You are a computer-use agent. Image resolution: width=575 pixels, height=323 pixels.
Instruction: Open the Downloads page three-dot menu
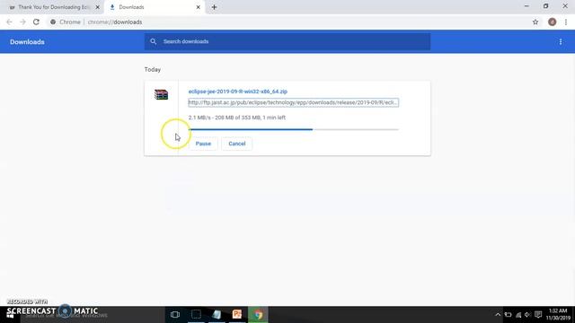561,42
